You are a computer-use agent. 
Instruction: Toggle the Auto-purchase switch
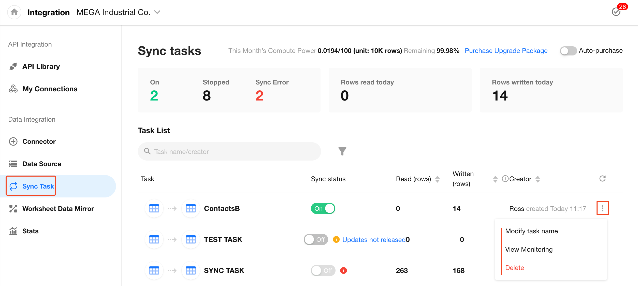568,51
